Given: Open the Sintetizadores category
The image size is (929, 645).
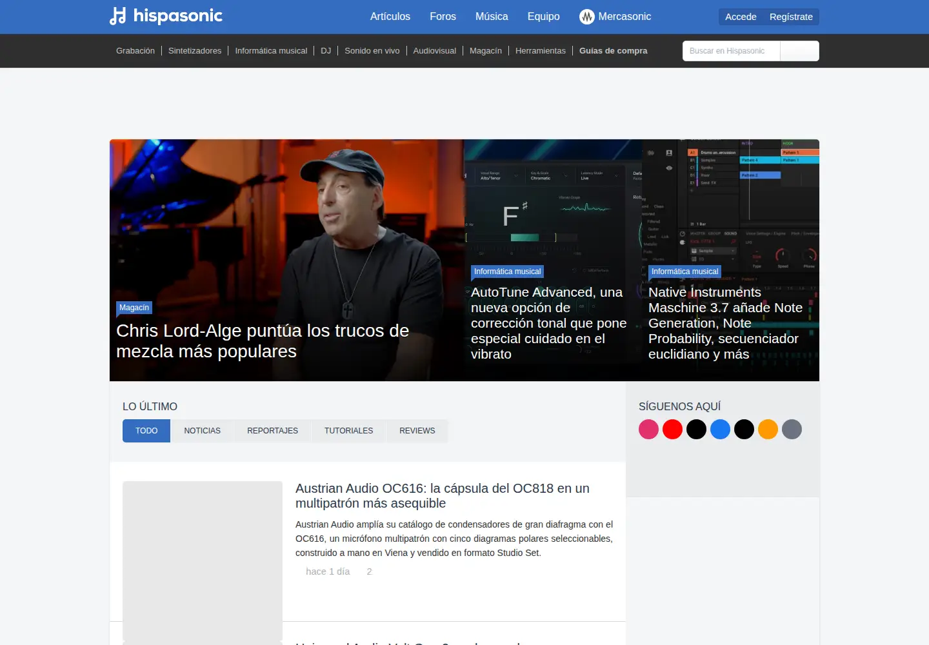Looking at the screenshot, I should 195,51.
